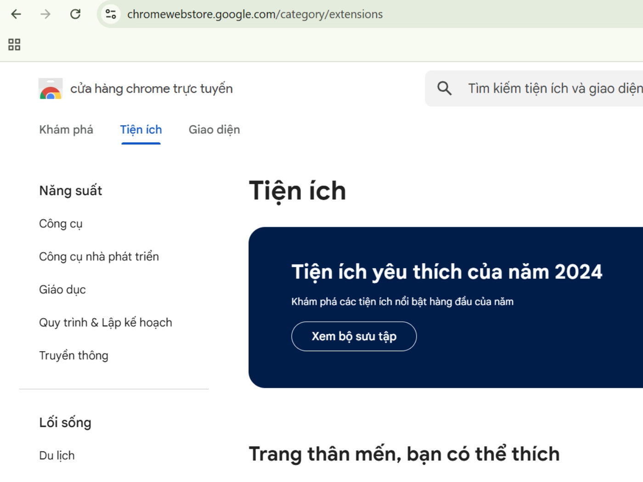Open site information icon in address bar
Viewport: 643px width, 482px height.
click(x=111, y=14)
